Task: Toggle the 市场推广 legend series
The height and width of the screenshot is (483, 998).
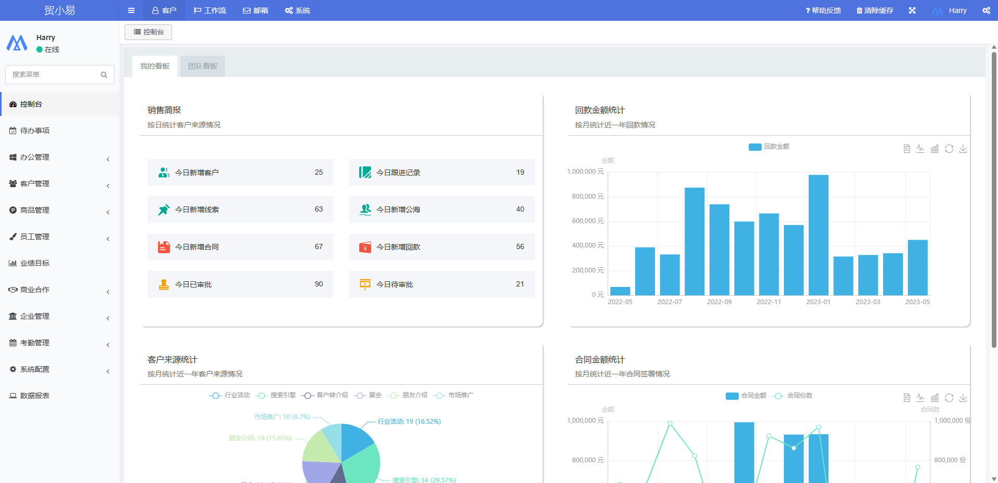Action: point(453,395)
